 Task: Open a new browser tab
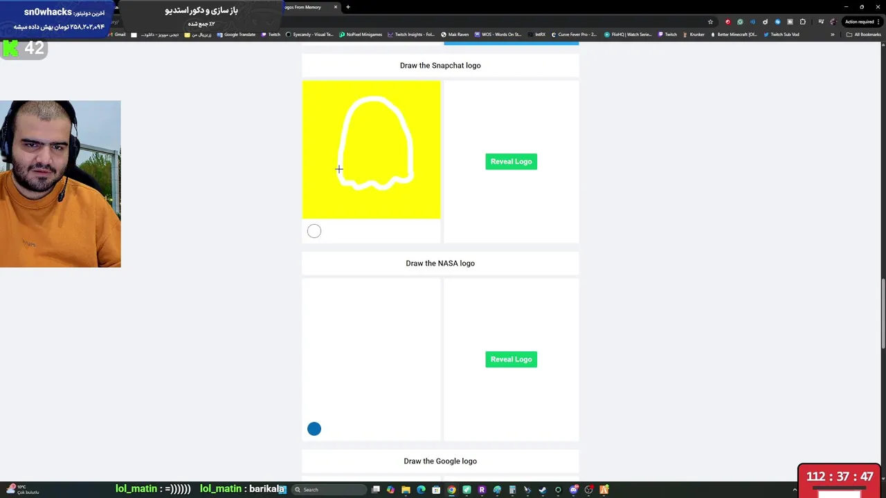(348, 7)
